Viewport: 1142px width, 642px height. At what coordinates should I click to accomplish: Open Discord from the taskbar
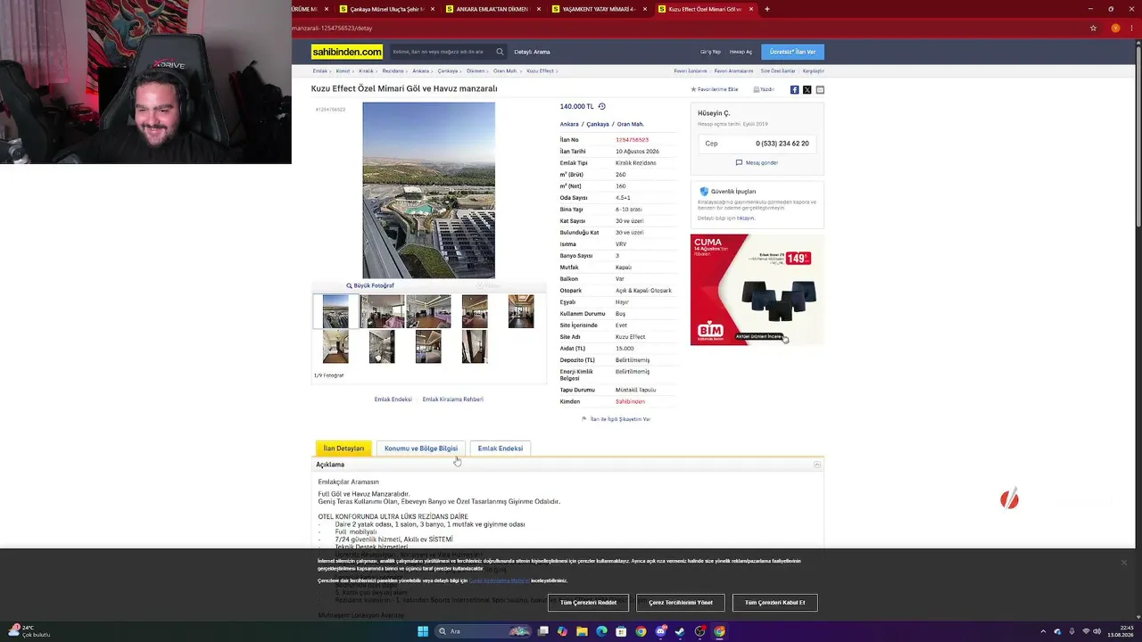coord(660,631)
